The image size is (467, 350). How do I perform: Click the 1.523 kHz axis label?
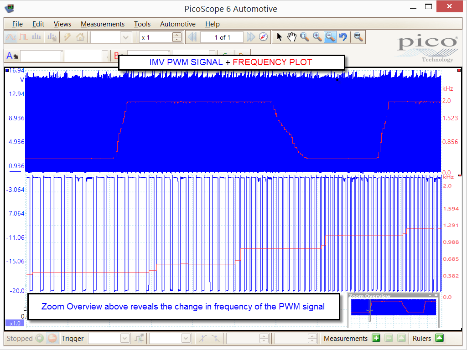click(x=450, y=118)
